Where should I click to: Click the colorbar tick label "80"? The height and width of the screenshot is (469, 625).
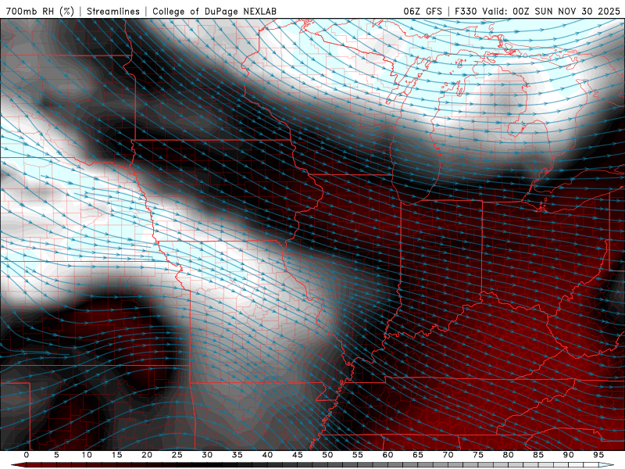click(x=508, y=455)
